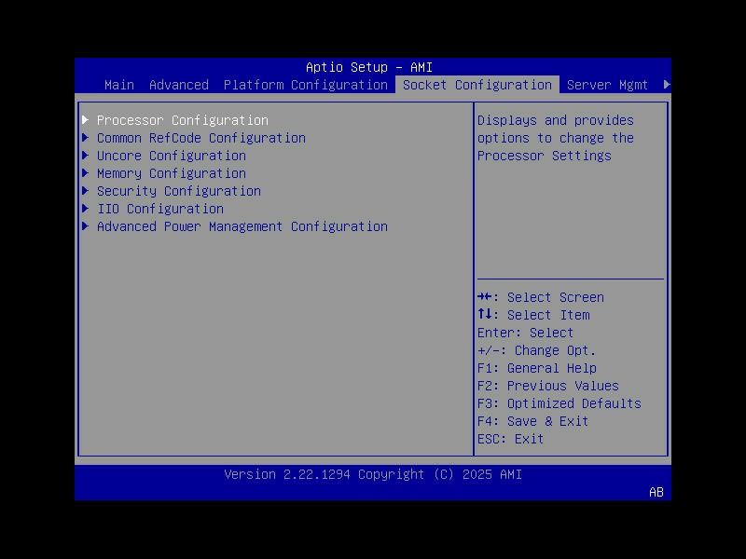Open Common RefCode Configuration
The height and width of the screenshot is (559, 746).
click(x=200, y=138)
